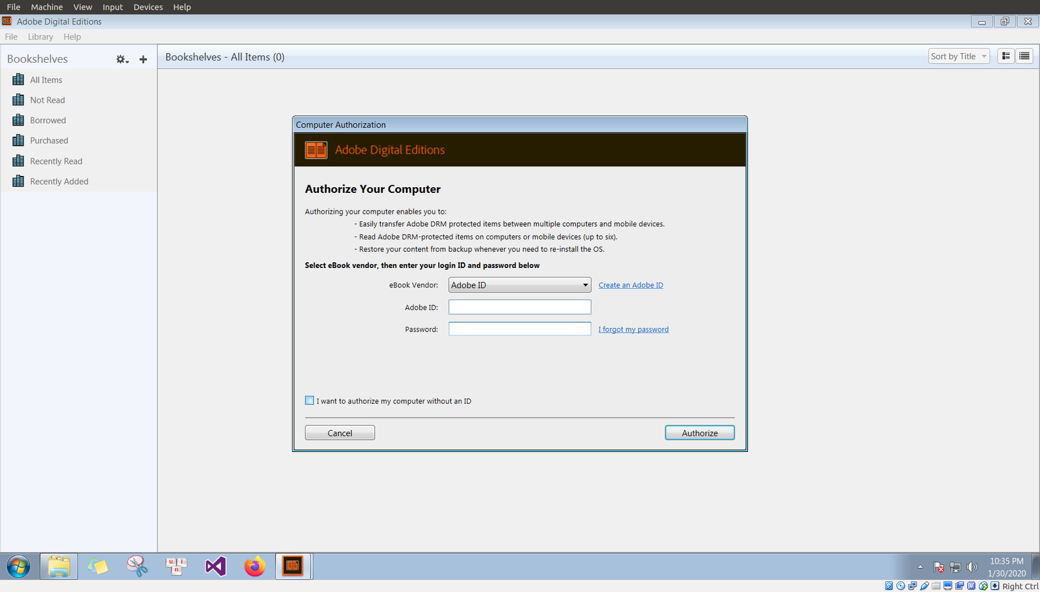Open the VirtualBox Input menu

coord(113,7)
